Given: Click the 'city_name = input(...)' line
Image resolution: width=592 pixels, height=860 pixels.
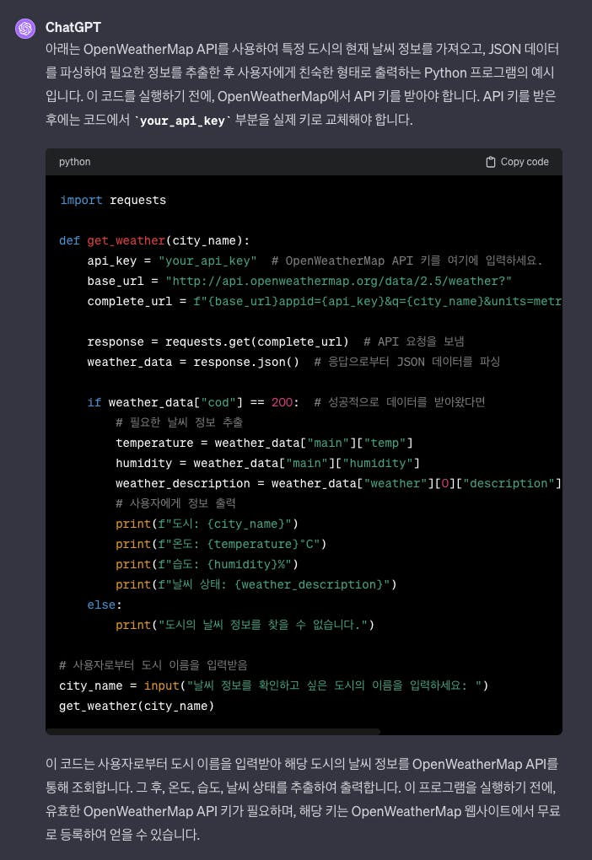Looking at the screenshot, I should (274, 685).
